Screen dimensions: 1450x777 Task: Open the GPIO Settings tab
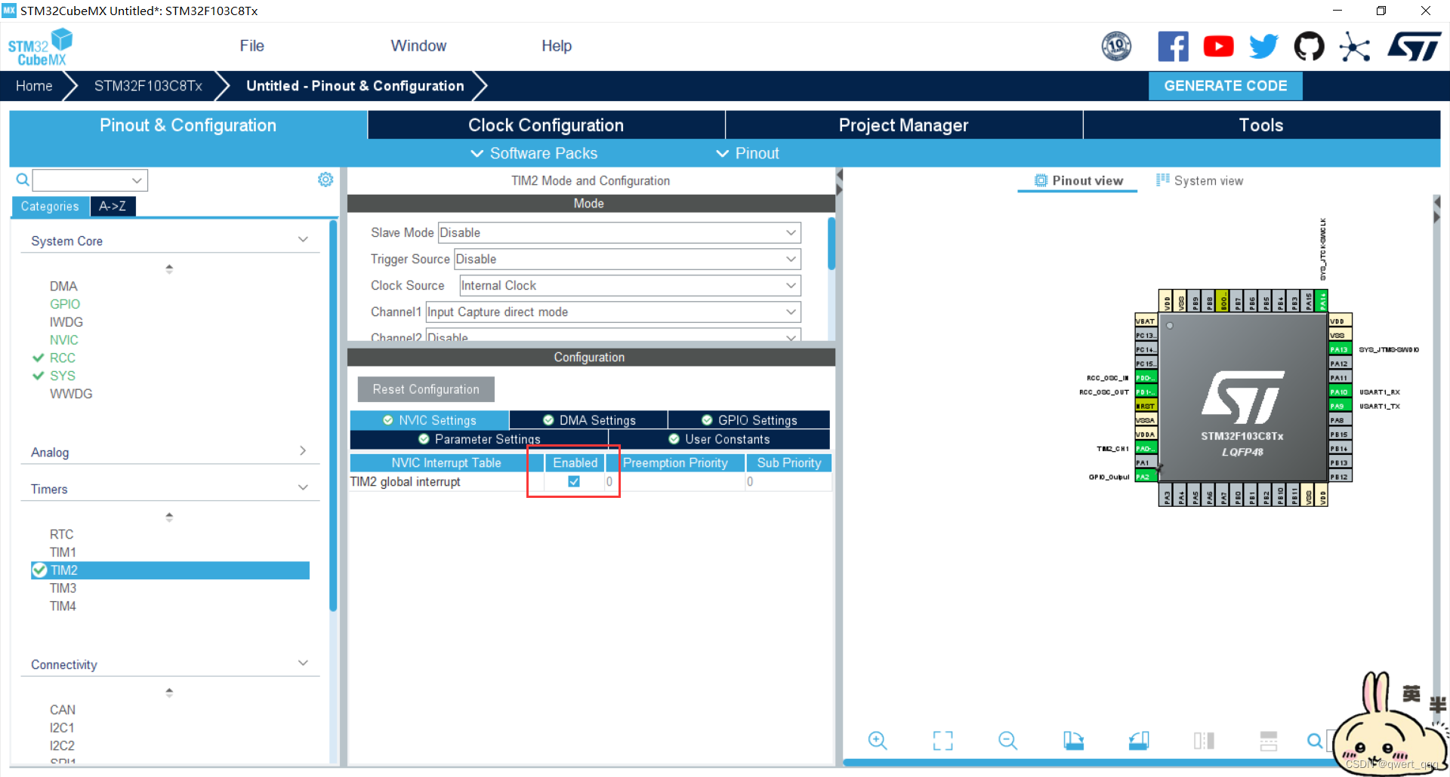749,420
